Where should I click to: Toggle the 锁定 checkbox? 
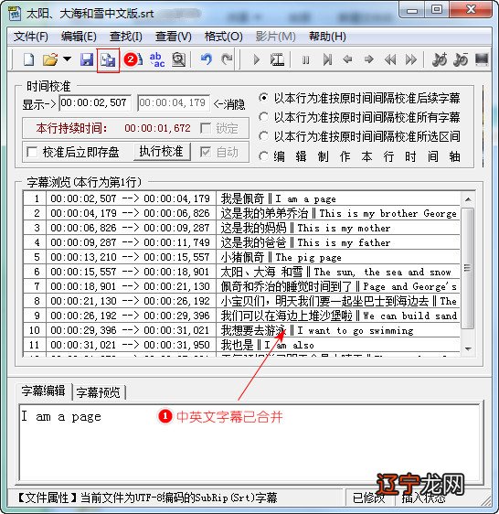(x=205, y=128)
